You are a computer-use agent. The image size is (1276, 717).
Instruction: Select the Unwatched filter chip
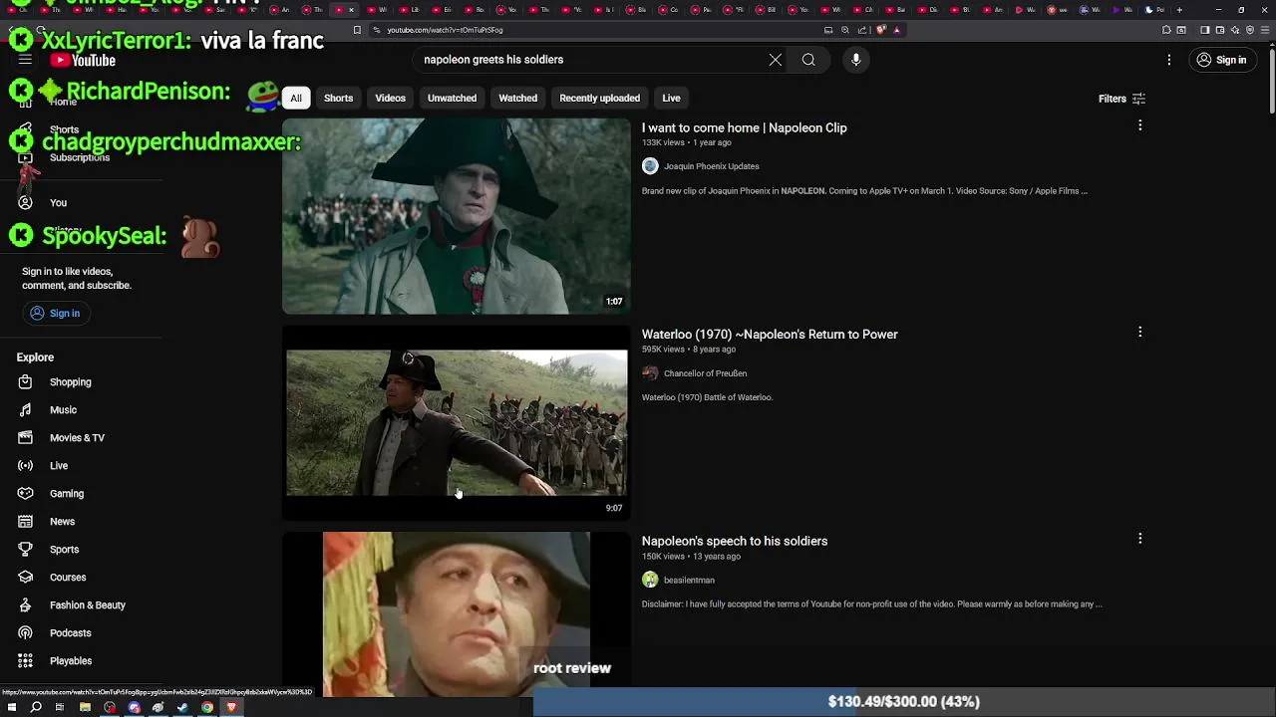(x=452, y=98)
